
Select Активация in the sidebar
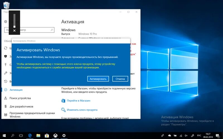click(x=16, y=90)
